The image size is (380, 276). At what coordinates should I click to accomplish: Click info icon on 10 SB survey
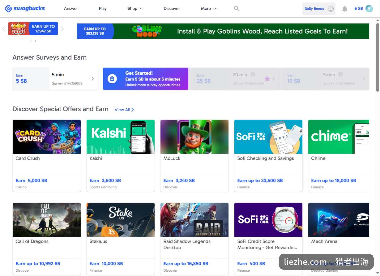pos(340,74)
